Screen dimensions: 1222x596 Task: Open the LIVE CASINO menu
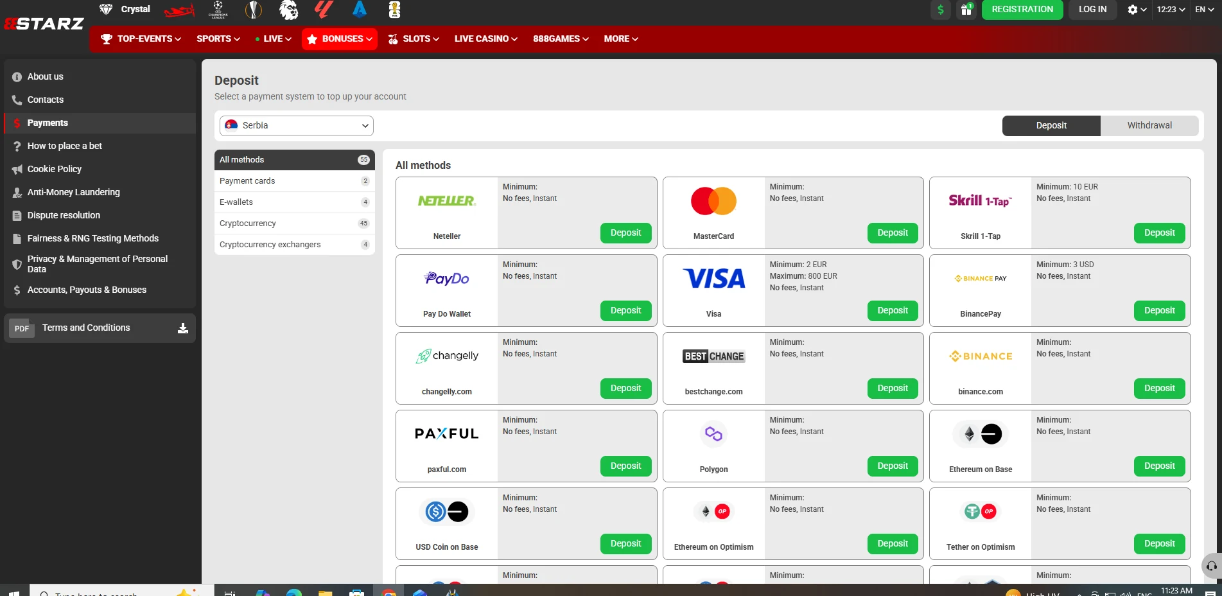486,39
